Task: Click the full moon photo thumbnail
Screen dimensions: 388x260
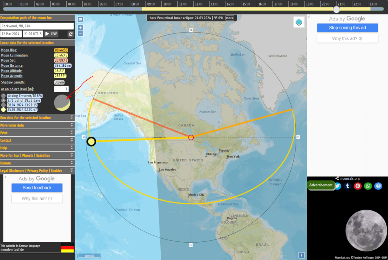Action: coord(366,230)
